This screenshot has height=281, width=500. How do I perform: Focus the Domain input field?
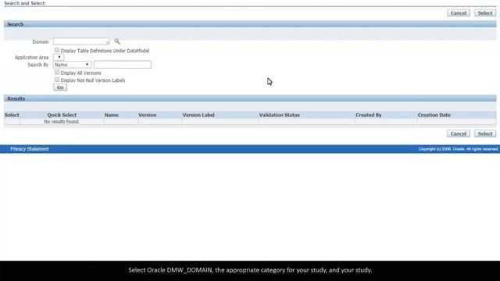81,41
